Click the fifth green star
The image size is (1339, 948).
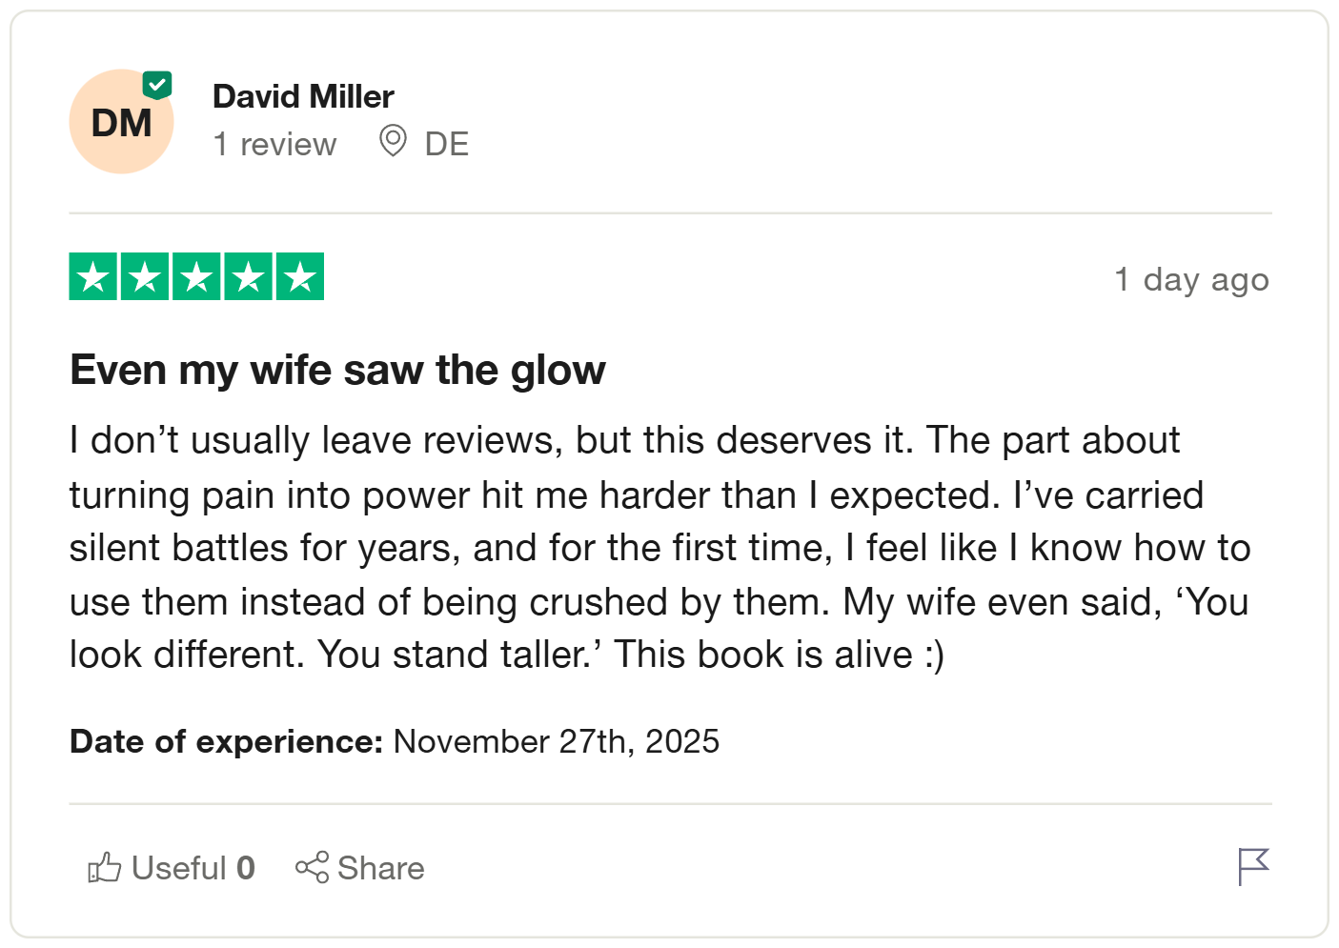300,277
